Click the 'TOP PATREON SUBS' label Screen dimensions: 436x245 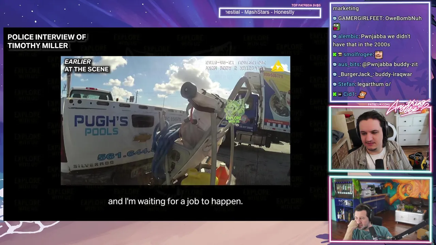click(306, 5)
